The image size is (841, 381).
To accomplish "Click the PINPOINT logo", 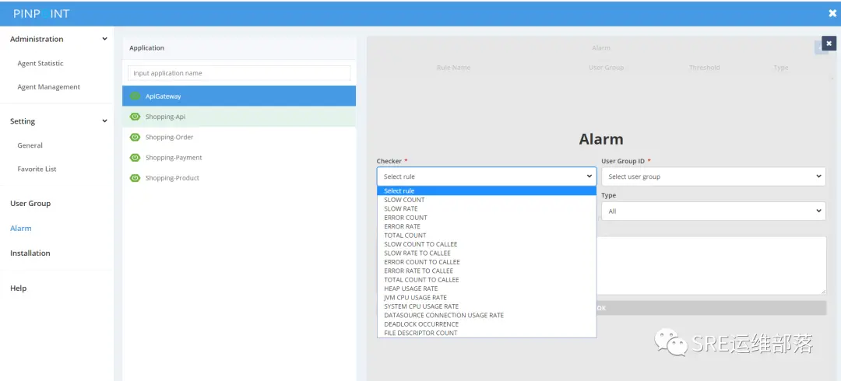I will (x=41, y=14).
